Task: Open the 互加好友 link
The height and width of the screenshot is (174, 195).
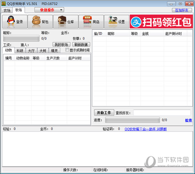Action: click(x=182, y=10)
